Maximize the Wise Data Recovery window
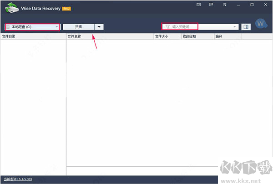 (252, 5)
